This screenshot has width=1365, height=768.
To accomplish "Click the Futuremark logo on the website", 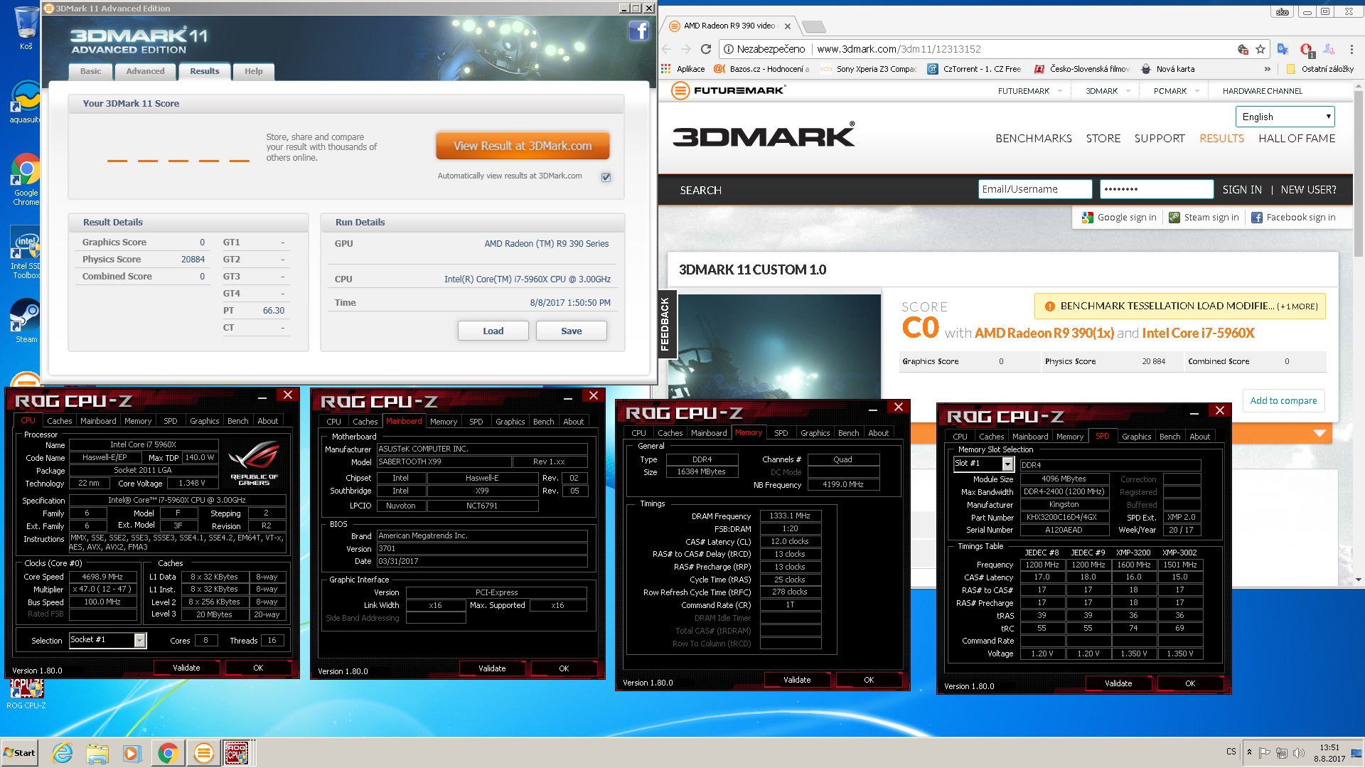I will [729, 90].
